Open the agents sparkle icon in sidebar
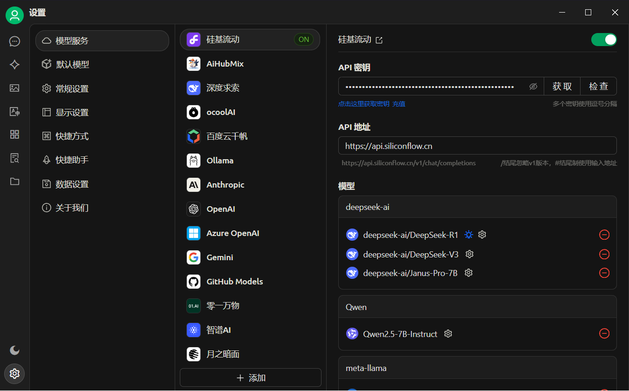 point(14,65)
